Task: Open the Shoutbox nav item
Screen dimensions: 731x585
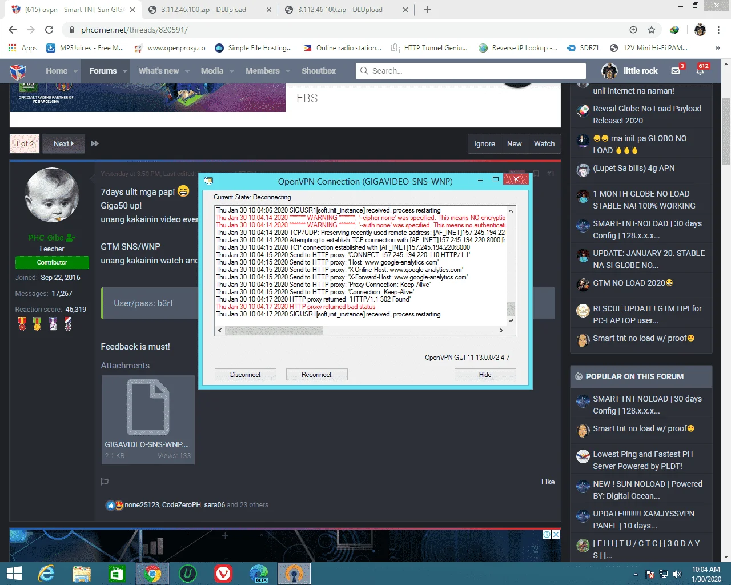Action: click(319, 71)
